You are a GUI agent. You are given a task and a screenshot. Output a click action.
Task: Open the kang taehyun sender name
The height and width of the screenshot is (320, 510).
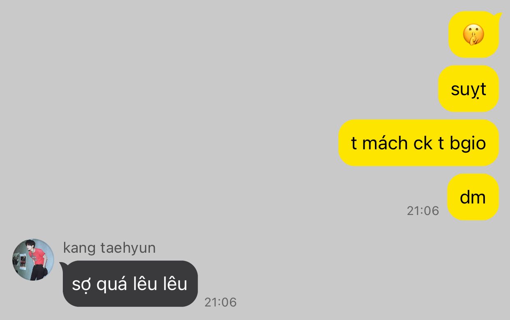(109, 248)
